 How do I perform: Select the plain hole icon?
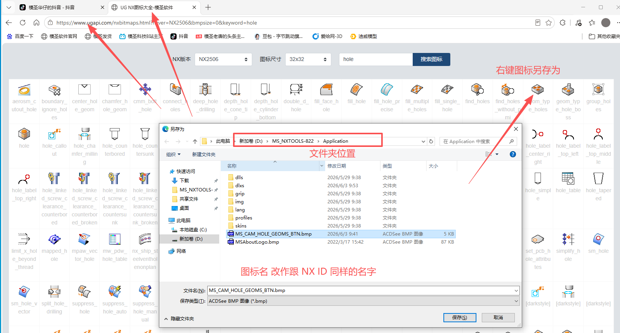24,134
